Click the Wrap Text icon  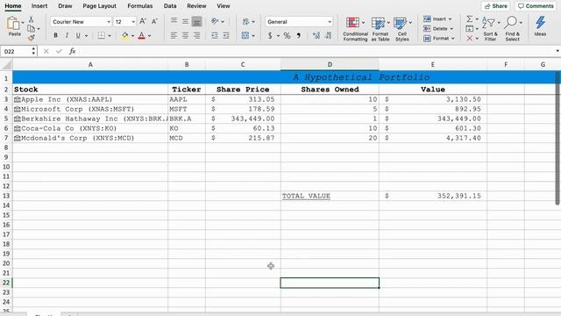(245, 21)
